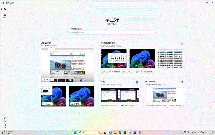Open File Explorer photo grid snapshot
The image size is (215, 135).
point(170,59)
